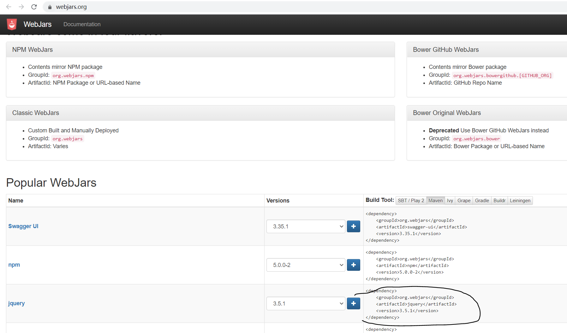Click 'Contents mirror Bower package' bullet text

(x=468, y=67)
